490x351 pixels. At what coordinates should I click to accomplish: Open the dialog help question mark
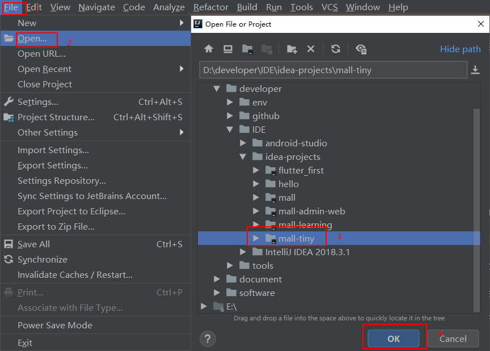pyautogui.click(x=208, y=339)
